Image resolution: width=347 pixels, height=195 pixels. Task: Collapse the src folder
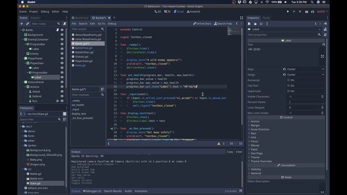23,169
